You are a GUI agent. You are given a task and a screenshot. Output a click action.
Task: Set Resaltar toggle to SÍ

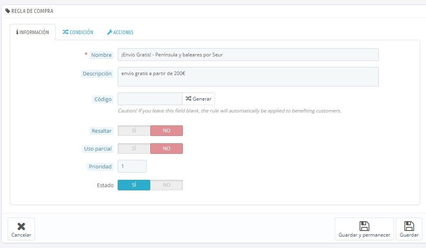tap(134, 131)
